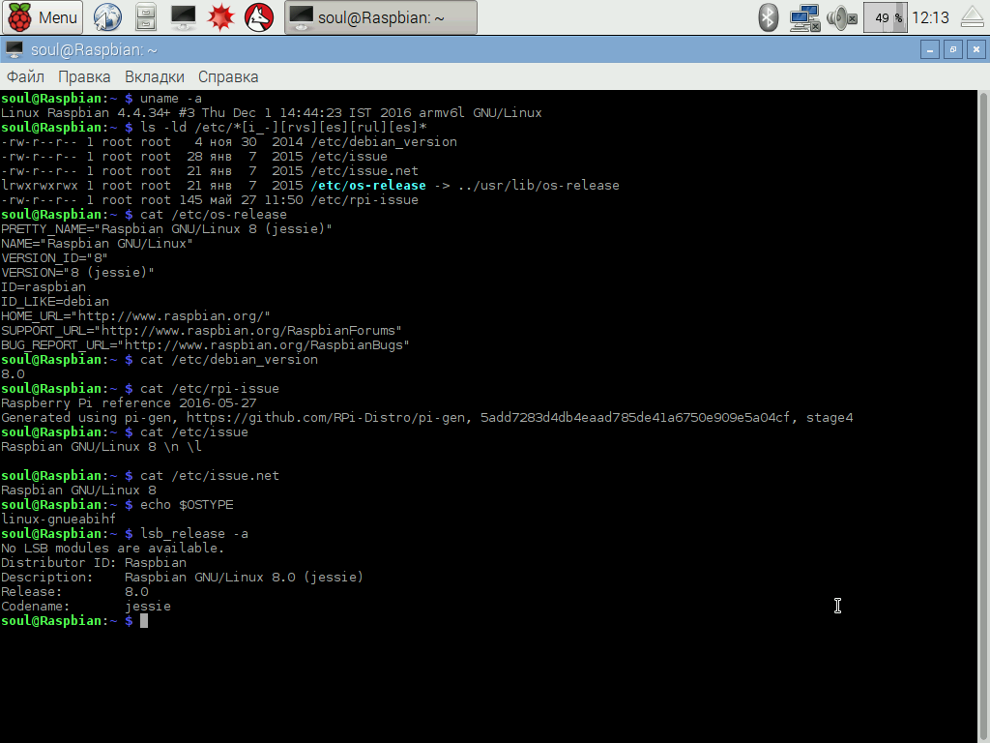Open the Справка menu

tap(228, 77)
